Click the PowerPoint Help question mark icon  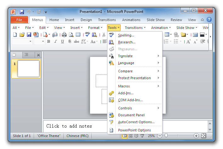[209, 19]
